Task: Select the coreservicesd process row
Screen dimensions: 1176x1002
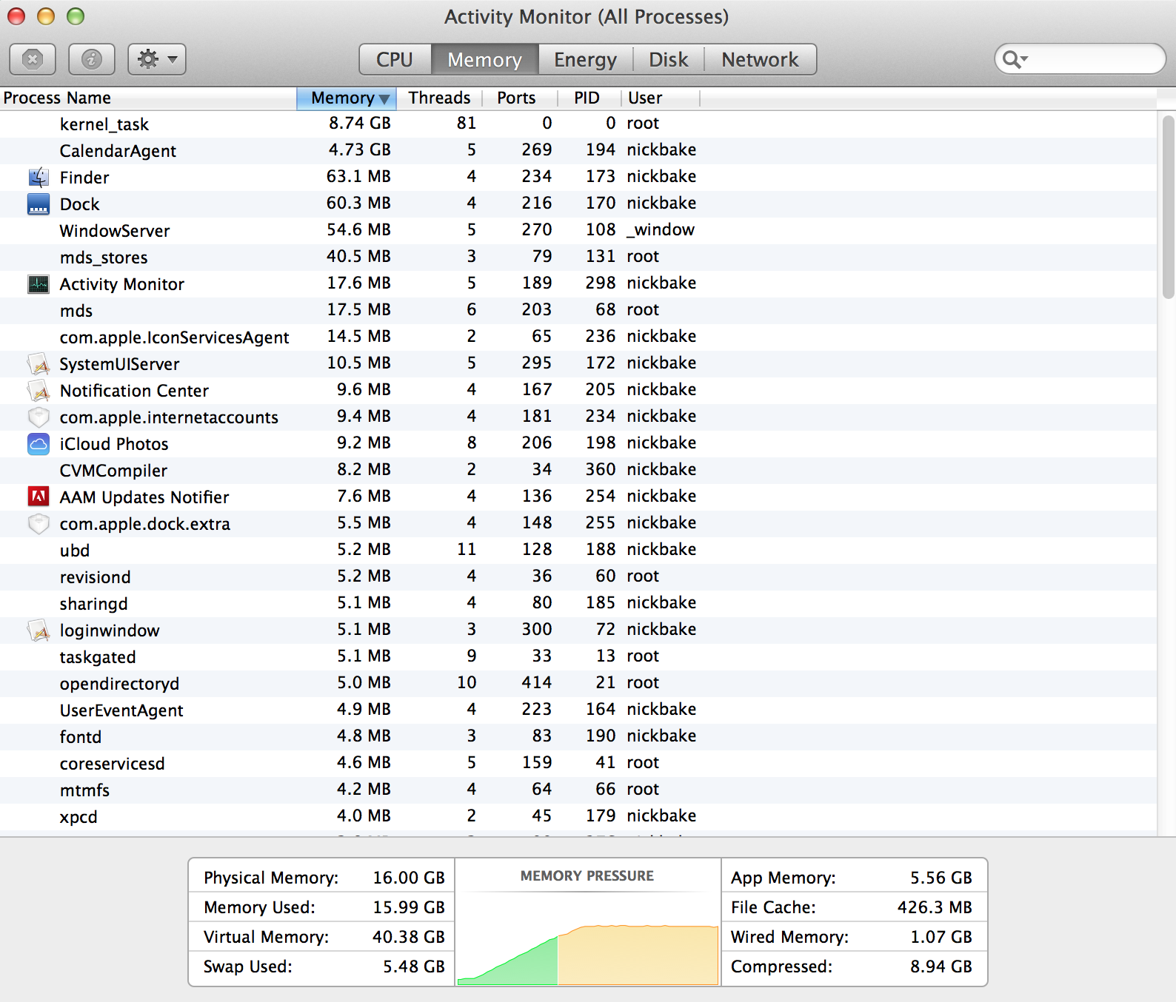Action: [578, 763]
